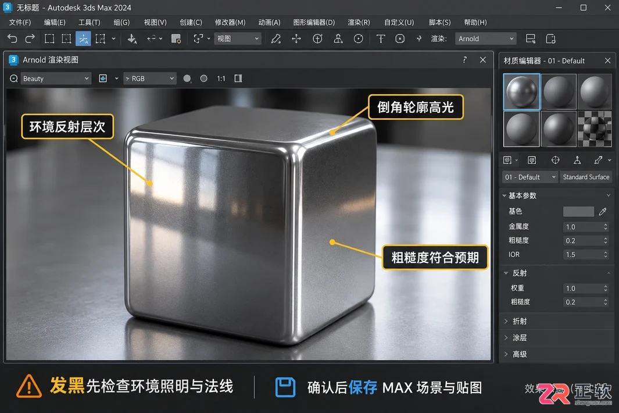Open the rendered frame window icon

(550, 39)
